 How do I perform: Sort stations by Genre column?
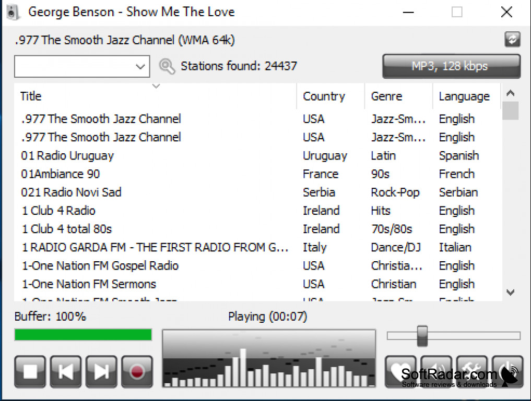tap(398, 96)
